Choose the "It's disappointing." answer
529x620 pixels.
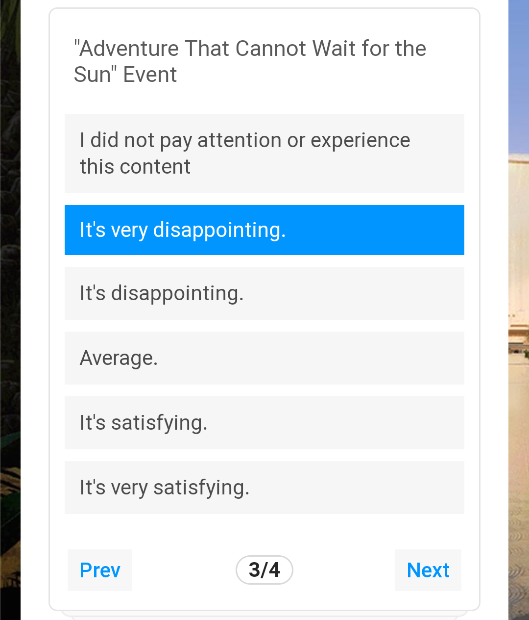[264, 293]
